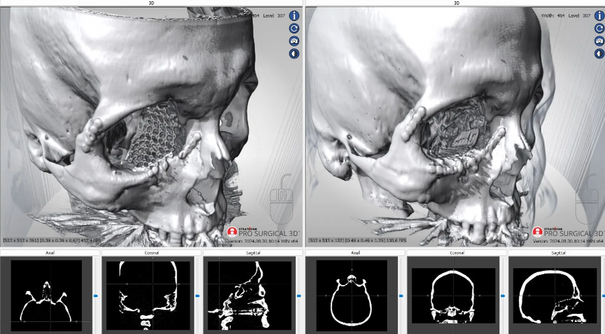Open the left coronal face slice image
Screen dimensions: 605x334
click(x=148, y=295)
